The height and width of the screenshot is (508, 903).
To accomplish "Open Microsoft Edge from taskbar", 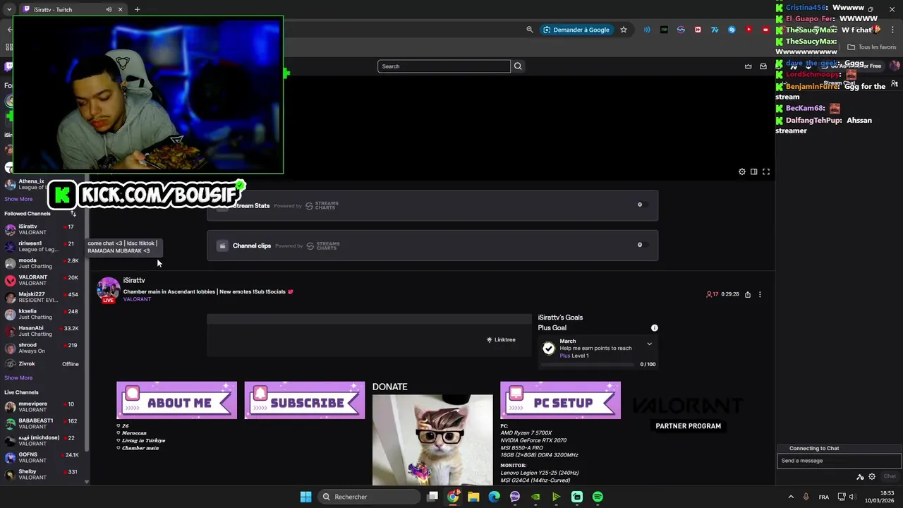I will pos(495,497).
